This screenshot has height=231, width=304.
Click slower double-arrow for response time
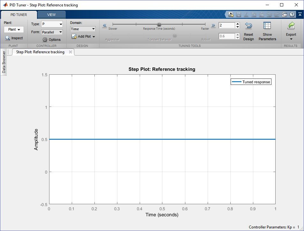(104, 26)
